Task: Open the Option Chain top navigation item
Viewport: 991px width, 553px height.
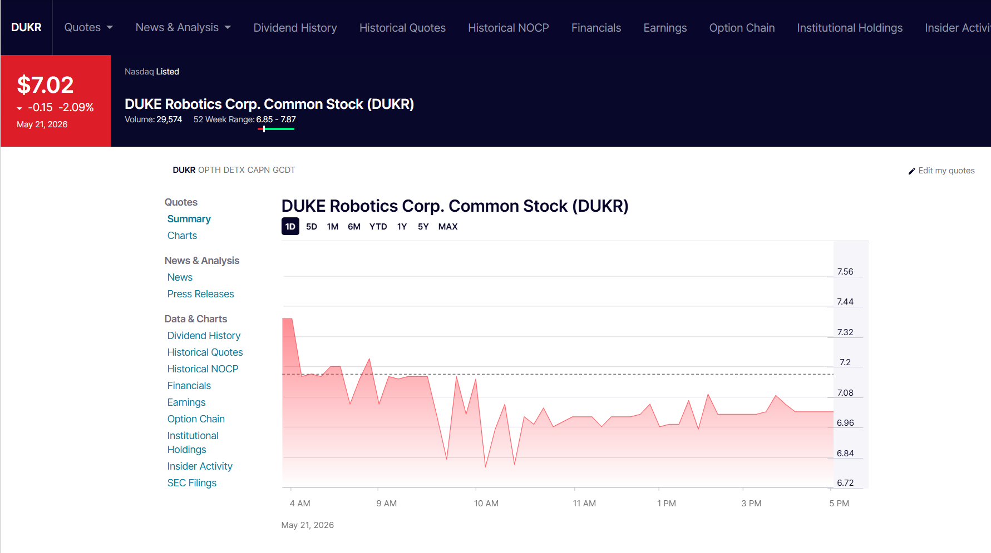Action: tap(742, 28)
